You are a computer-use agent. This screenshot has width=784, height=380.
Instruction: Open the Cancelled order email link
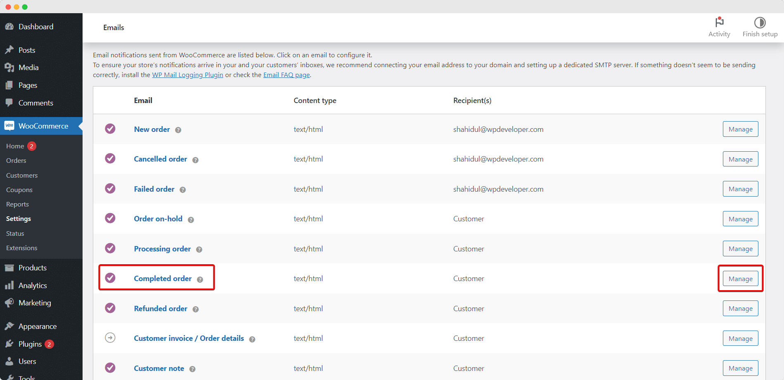click(161, 159)
